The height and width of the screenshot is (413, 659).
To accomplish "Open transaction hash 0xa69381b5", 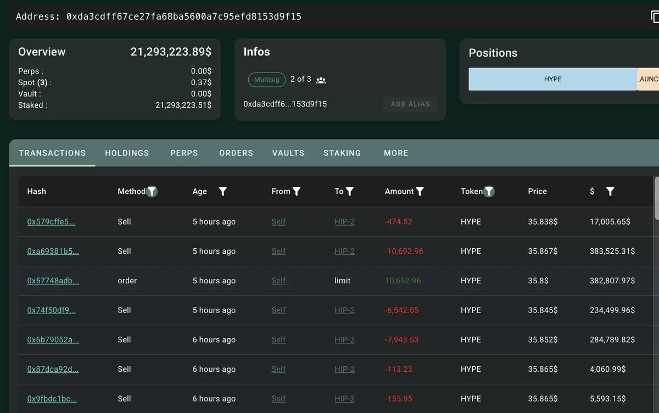I will coord(53,252).
